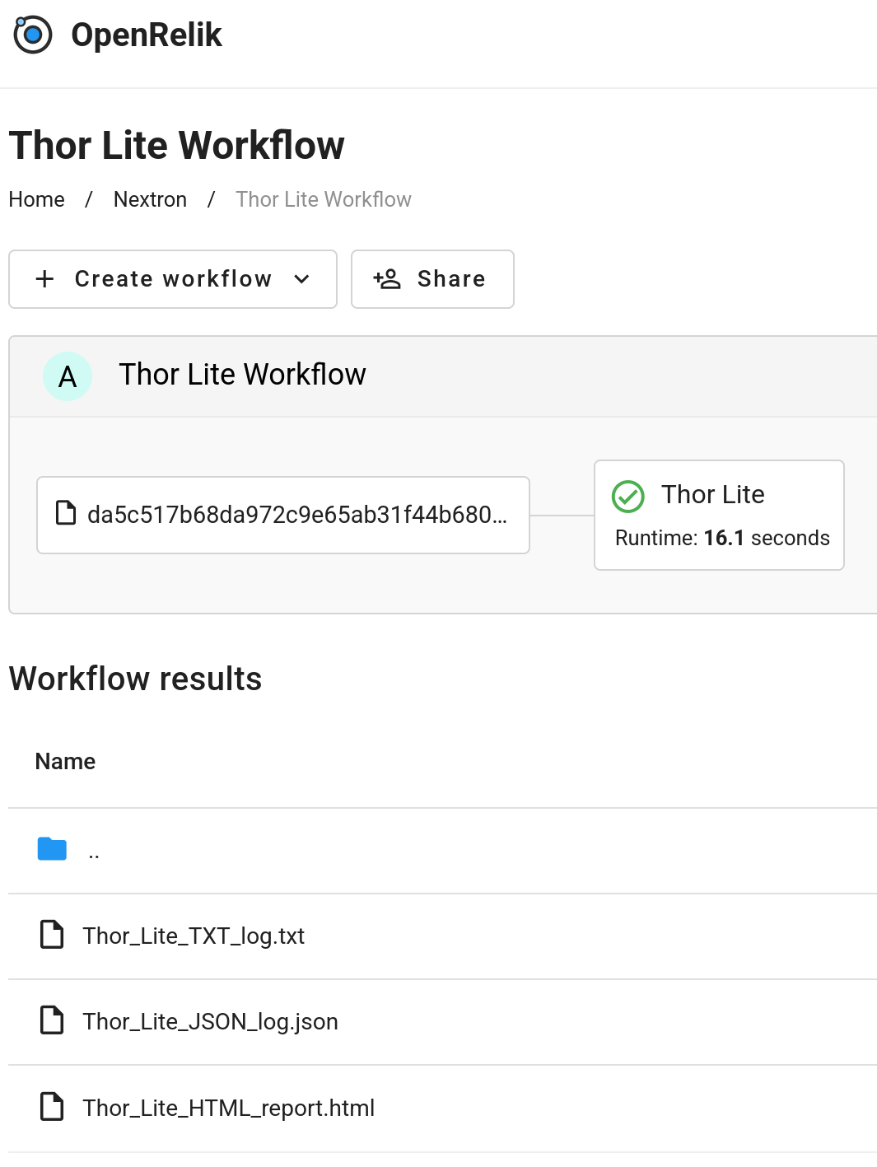Navigate to Home via breadcrumb
The height and width of the screenshot is (1167, 877).
coord(36,199)
